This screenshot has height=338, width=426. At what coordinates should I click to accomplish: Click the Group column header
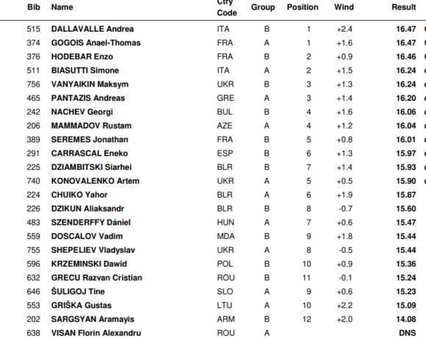click(x=263, y=7)
